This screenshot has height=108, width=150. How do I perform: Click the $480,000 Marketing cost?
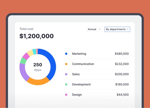(x=122, y=54)
